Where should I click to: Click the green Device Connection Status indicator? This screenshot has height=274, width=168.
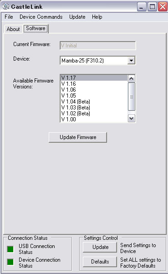tap(10, 262)
